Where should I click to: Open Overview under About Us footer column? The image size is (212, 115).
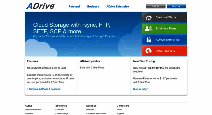click(90, 110)
